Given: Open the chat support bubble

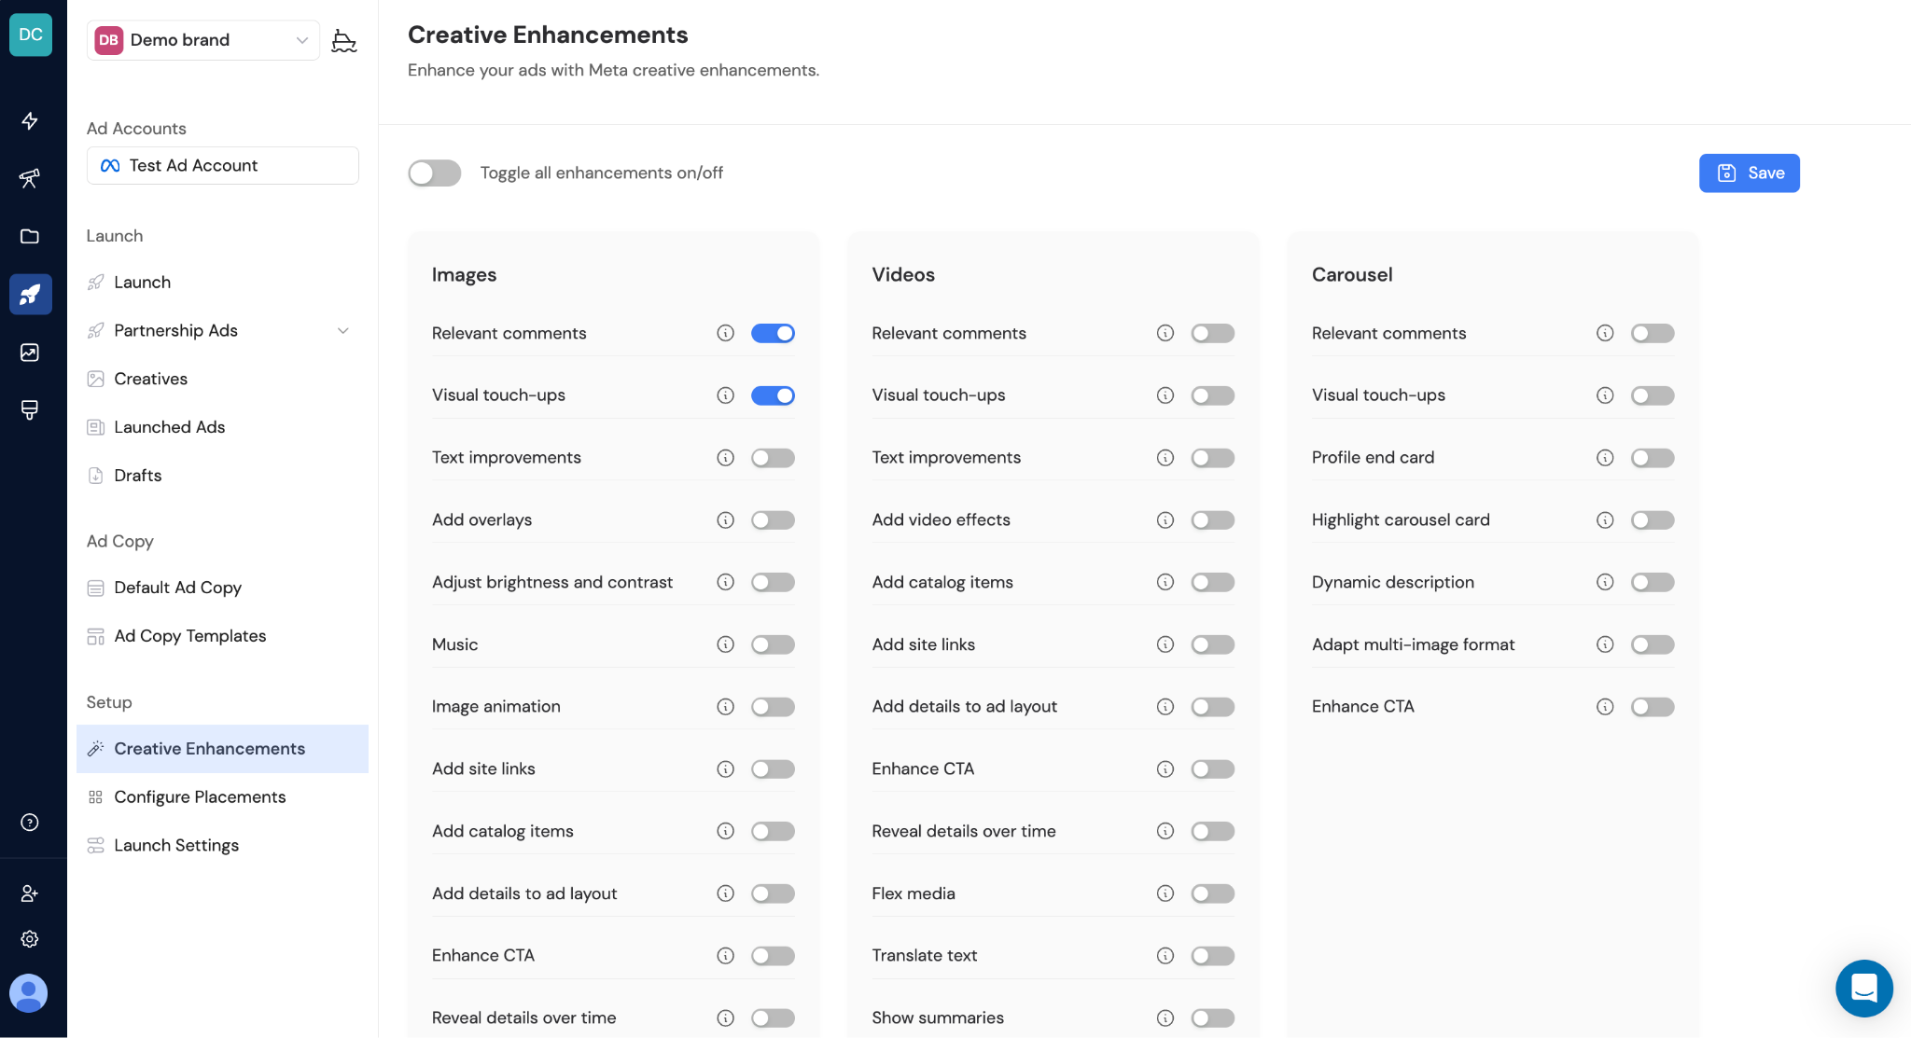Looking at the screenshot, I should [x=1863, y=988].
